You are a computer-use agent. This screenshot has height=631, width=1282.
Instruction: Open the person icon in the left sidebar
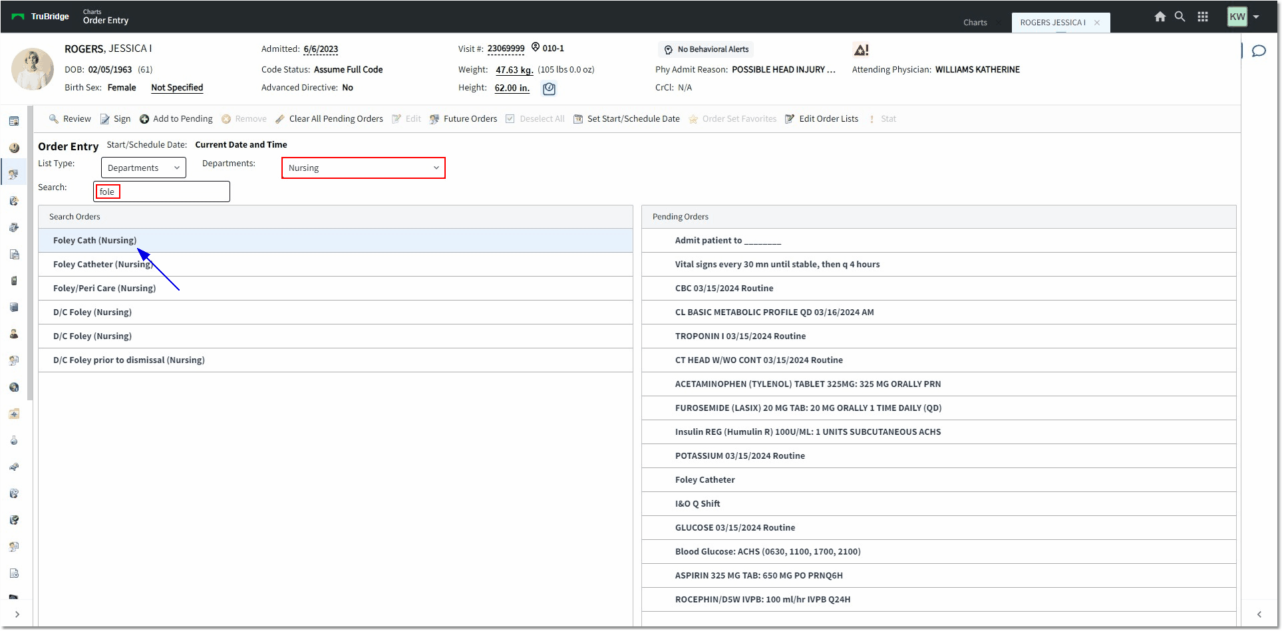tap(14, 334)
